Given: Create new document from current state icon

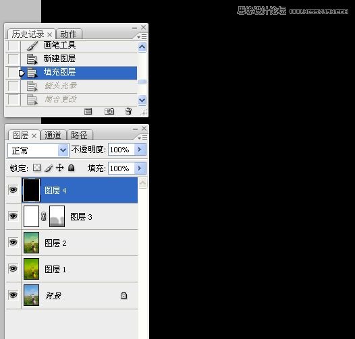Looking at the screenshot, I should pos(88,111).
